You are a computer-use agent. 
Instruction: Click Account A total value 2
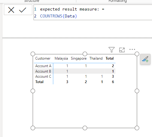pos(113,66)
